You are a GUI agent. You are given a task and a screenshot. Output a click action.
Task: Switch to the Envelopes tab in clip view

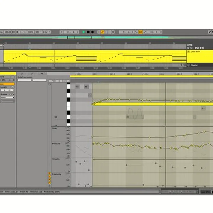pos(32,73)
